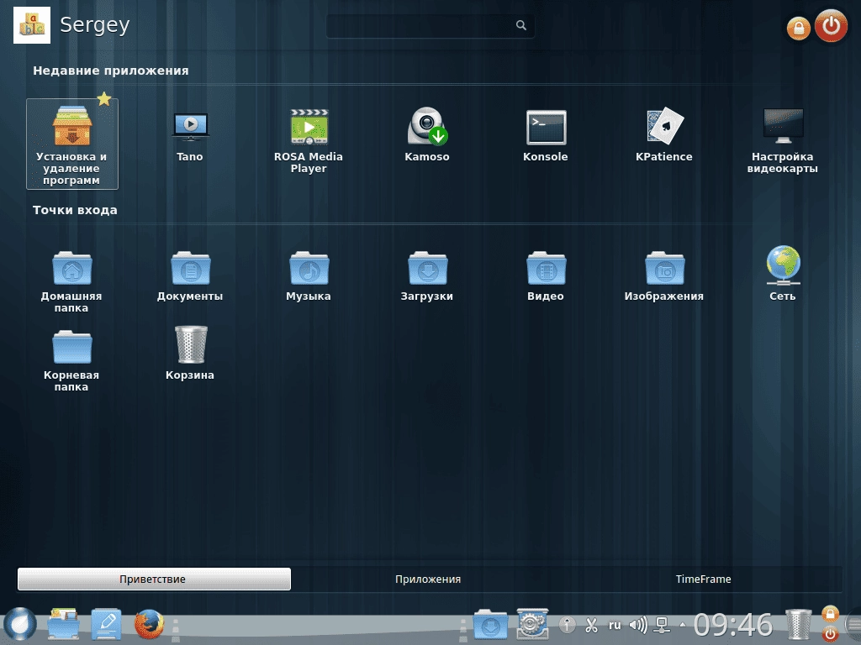This screenshot has height=645, width=861.
Task: Open Настройка видеокарты settings
Action: coord(783,141)
